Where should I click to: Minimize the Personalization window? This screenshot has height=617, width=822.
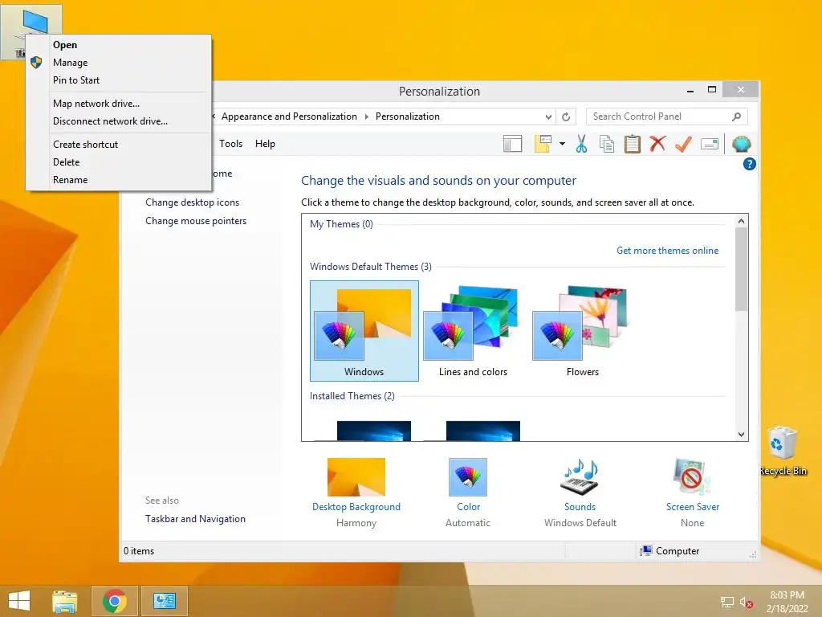[690, 90]
